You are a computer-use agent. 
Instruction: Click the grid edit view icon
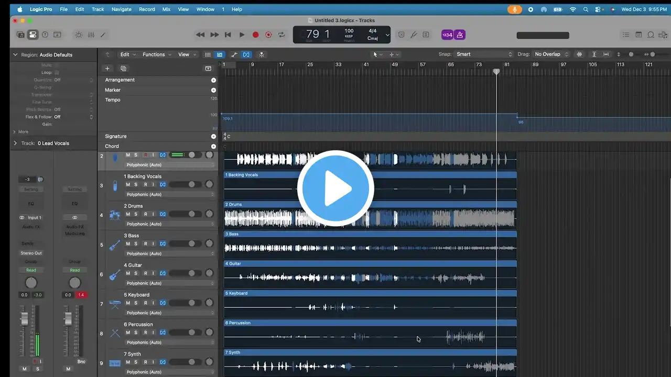208,54
